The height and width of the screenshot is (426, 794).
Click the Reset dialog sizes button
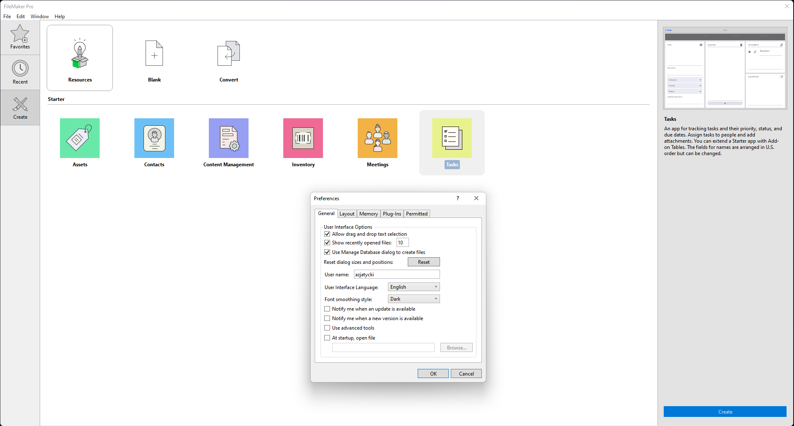[x=424, y=262]
